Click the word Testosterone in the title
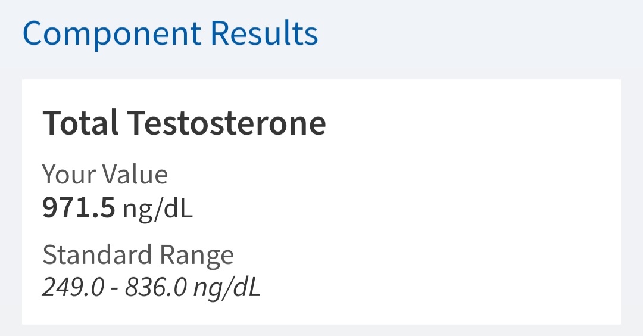This screenshot has height=336, width=643. 227,123
